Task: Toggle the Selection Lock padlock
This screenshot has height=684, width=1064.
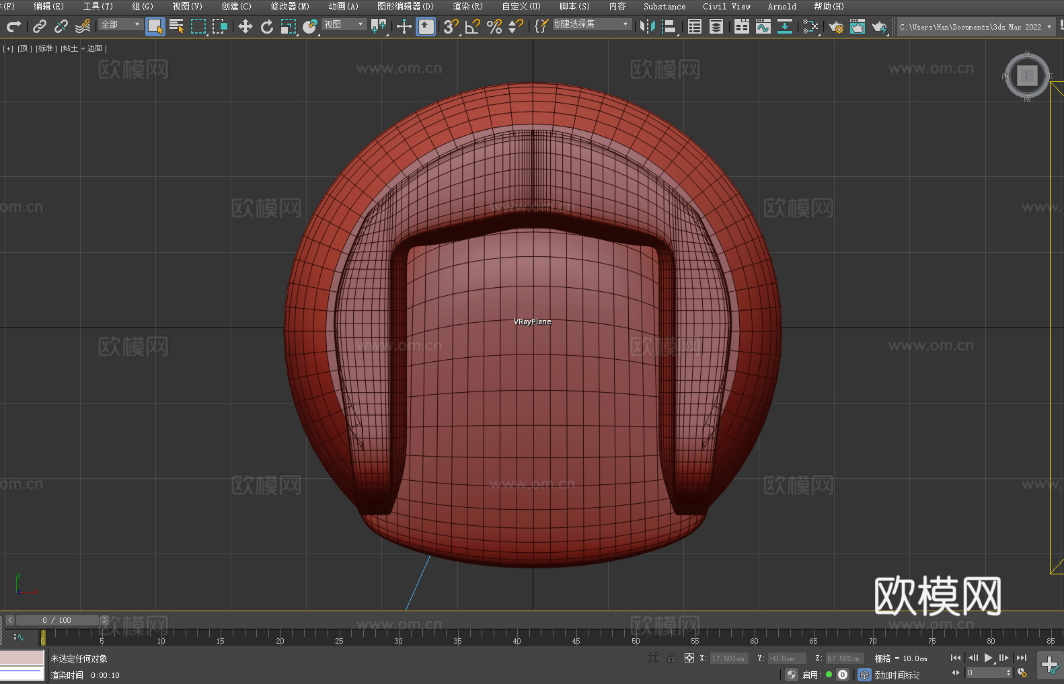Action: tap(671, 658)
